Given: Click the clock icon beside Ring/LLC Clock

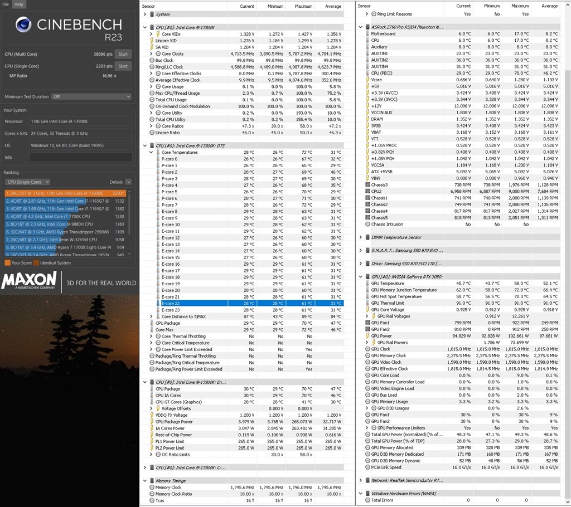Looking at the screenshot, I should point(152,67).
